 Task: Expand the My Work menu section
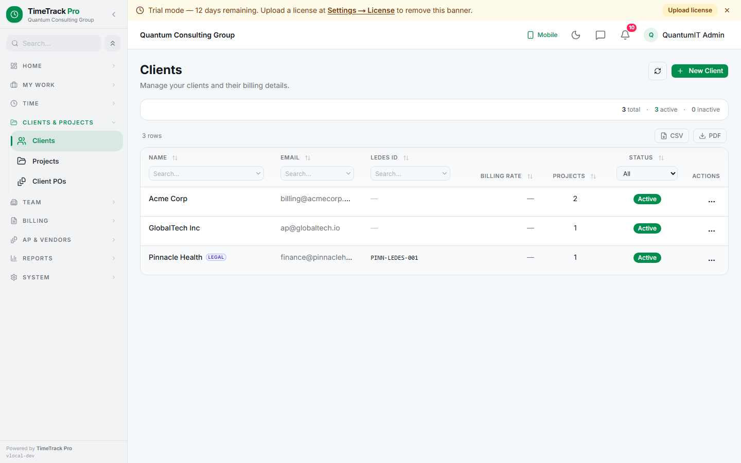pyautogui.click(x=63, y=85)
